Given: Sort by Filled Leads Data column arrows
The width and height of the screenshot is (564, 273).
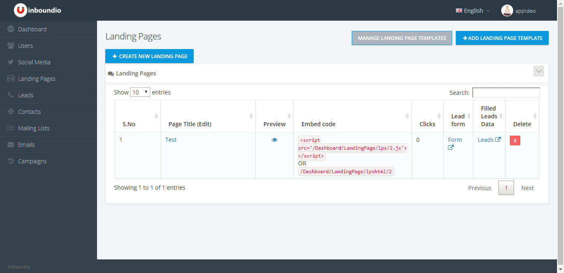Looking at the screenshot, I should [x=501, y=116].
